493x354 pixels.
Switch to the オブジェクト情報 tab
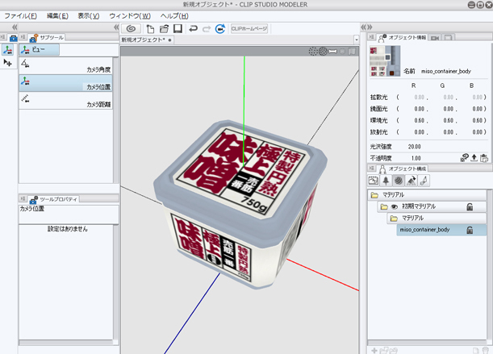(402, 38)
